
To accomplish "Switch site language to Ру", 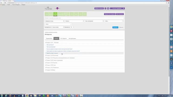I will pos(57,8).
